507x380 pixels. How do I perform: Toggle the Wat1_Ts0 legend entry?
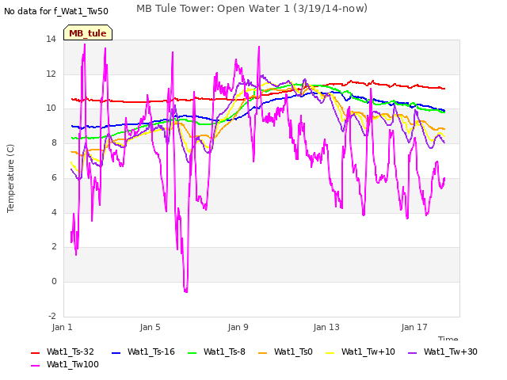(285, 351)
